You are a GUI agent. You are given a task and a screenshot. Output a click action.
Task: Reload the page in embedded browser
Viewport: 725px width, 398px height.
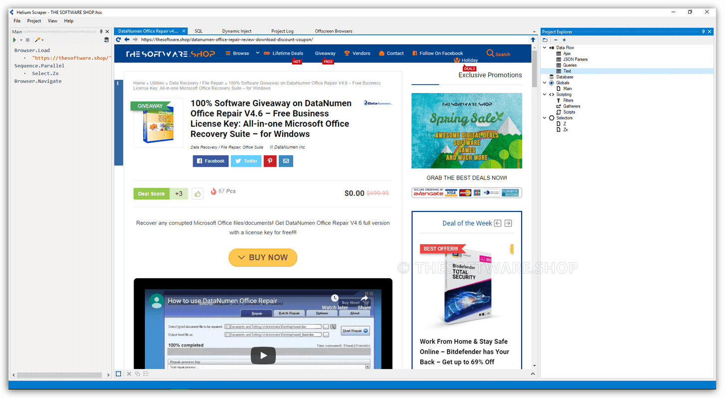tap(119, 39)
